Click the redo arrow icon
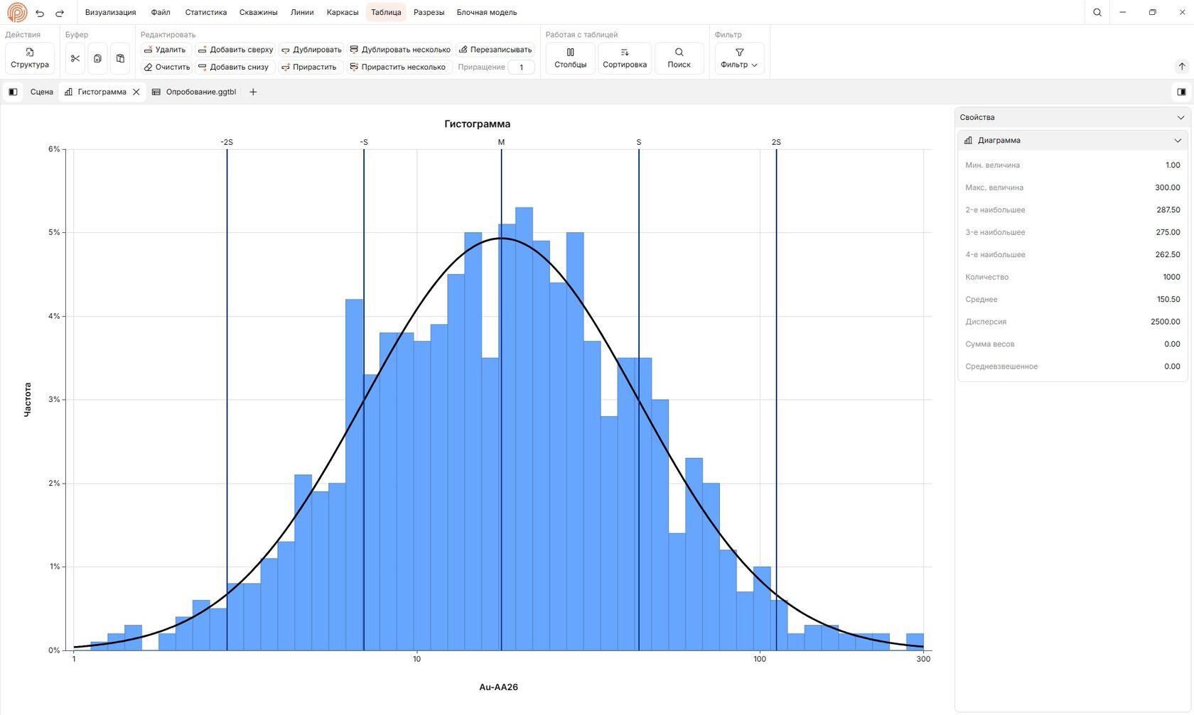The image size is (1194, 715). pos(60,13)
